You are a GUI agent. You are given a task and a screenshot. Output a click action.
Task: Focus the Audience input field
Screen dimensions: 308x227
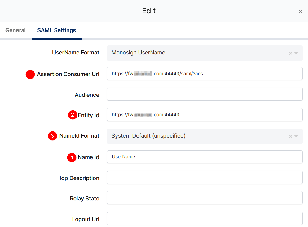click(205, 94)
